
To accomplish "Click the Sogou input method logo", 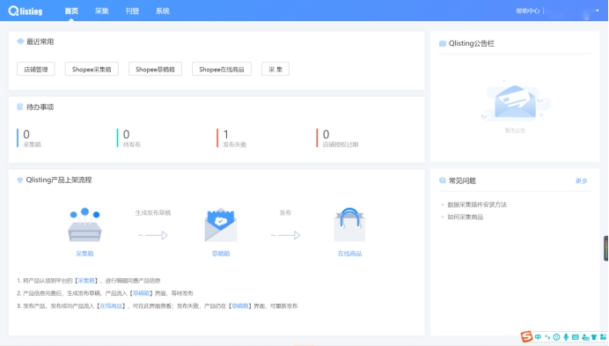I will pyautogui.click(x=526, y=336).
